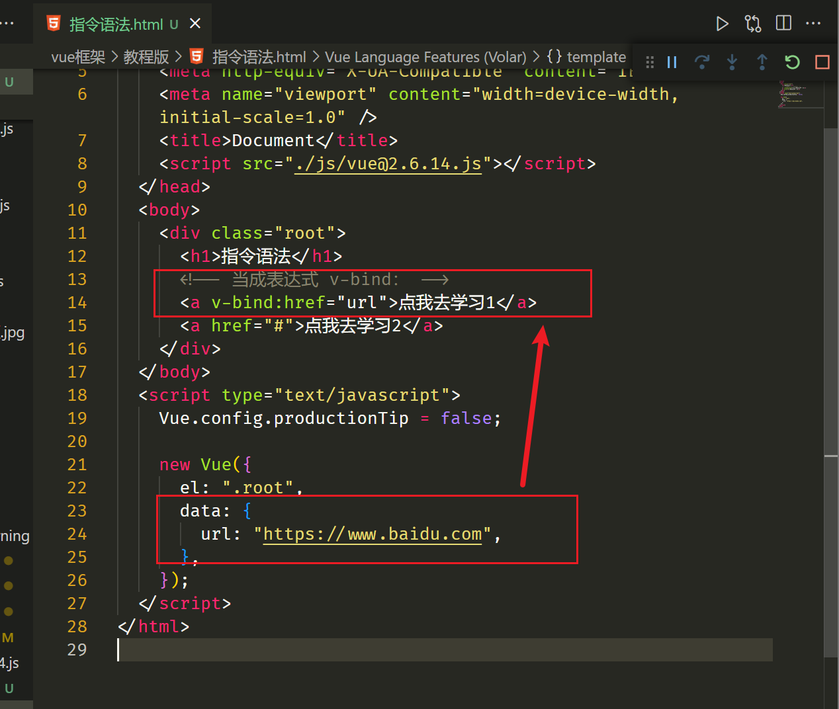Select the 指令语法.html editor tab
Viewport: 839px width, 709px height.
click(122, 24)
